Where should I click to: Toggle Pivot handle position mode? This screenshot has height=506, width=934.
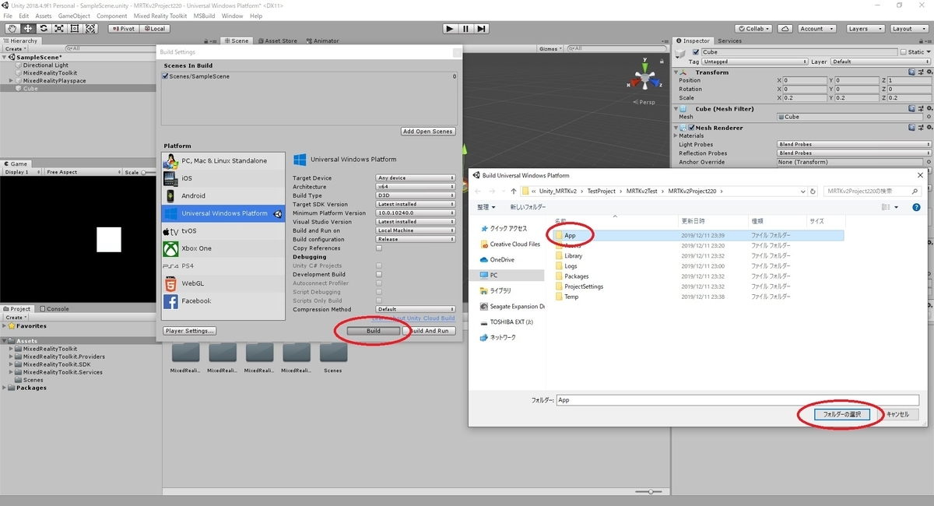tap(124, 29)
